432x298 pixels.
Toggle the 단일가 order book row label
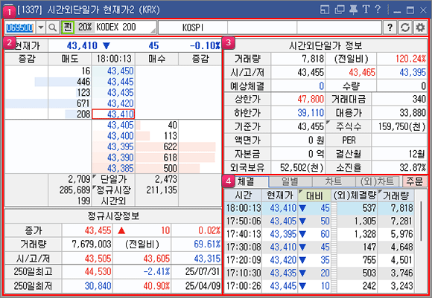(x=113, y=179)
